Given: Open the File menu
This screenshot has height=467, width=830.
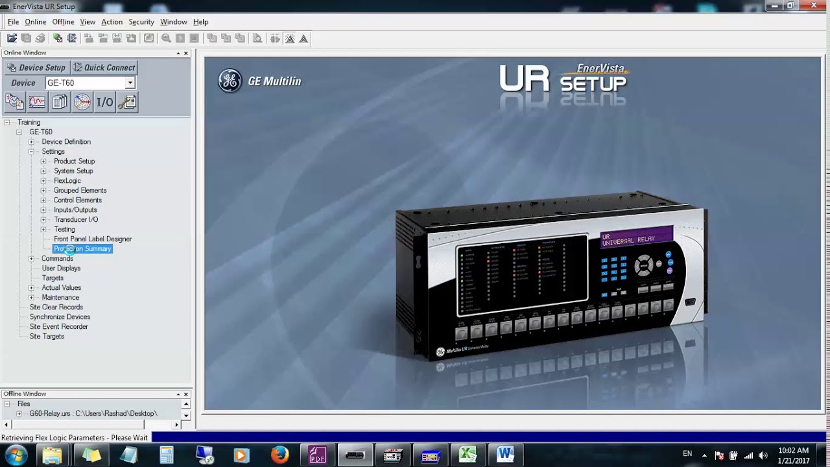Looking at the screenshot, I should [x=13, y=22].
